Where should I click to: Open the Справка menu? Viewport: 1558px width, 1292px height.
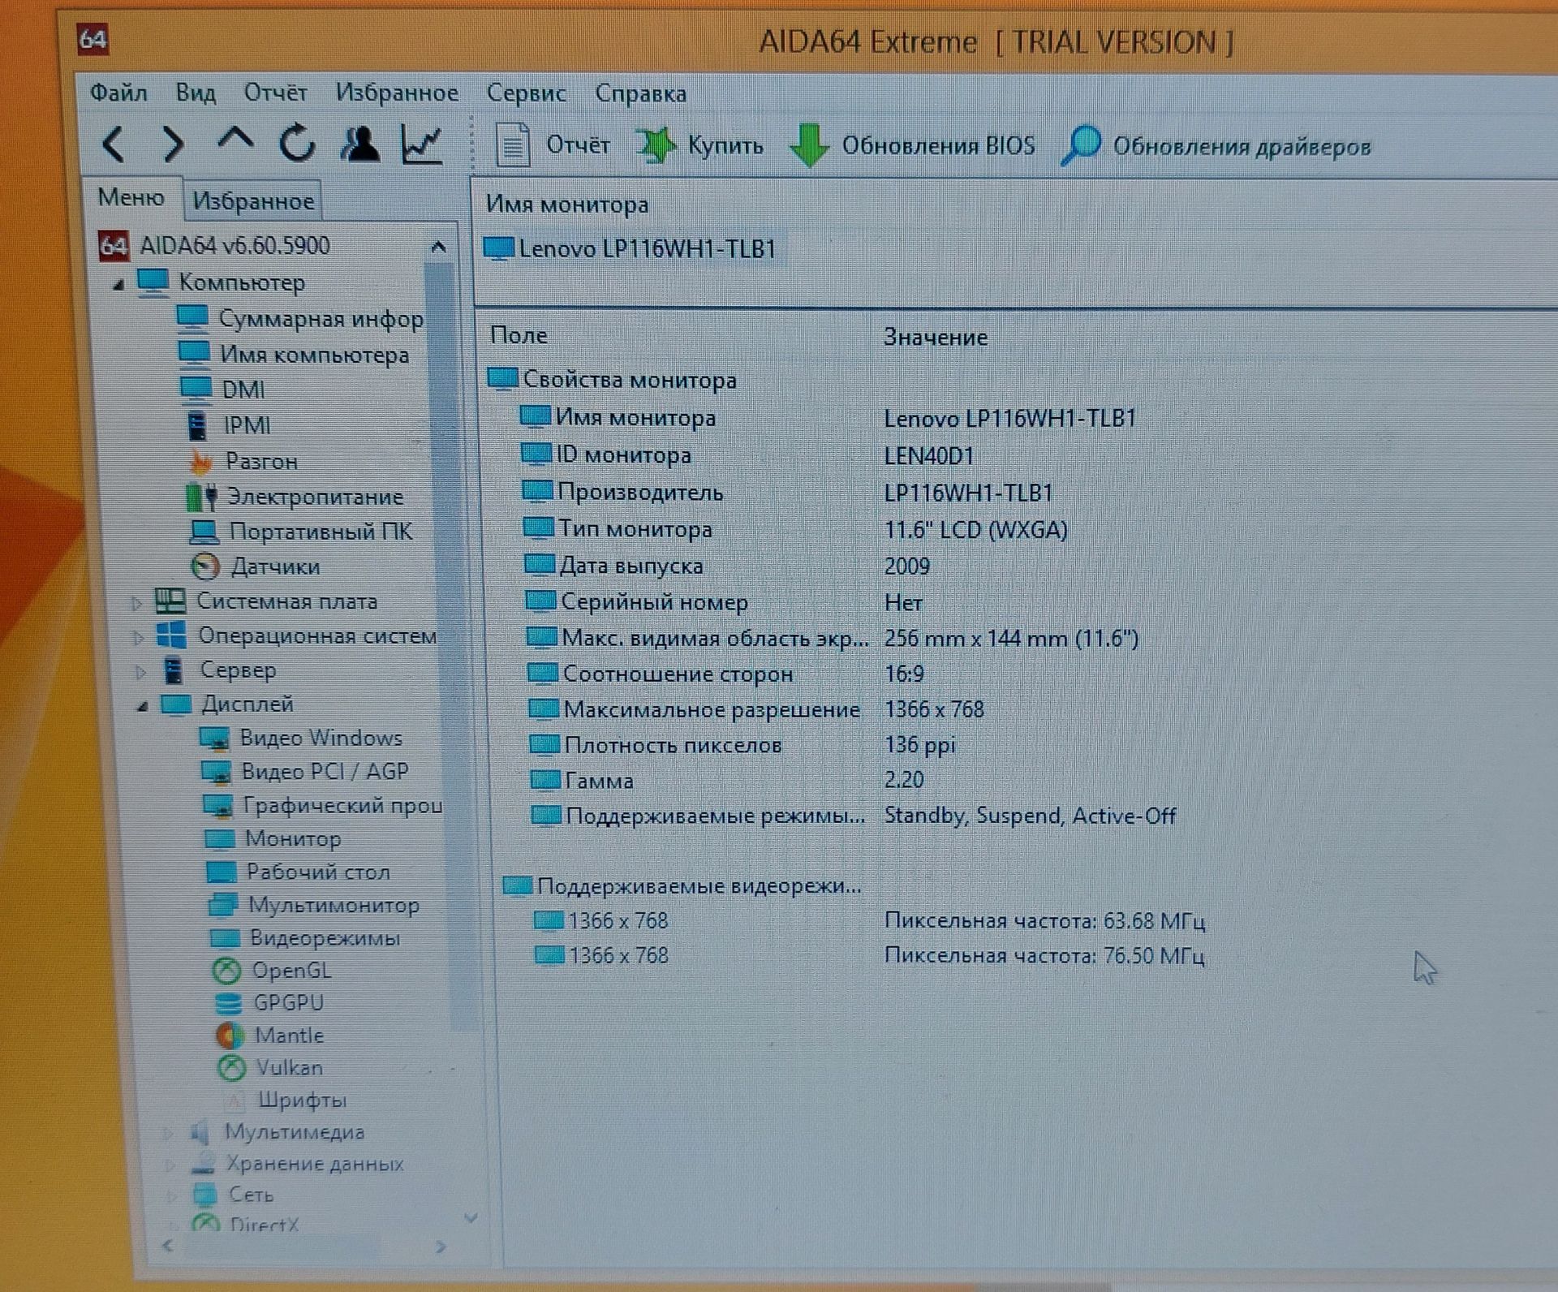[640, 93]
